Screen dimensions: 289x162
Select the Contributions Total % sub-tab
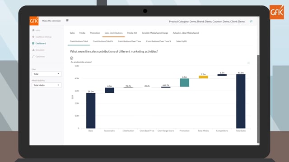click(x=103, y=41)
